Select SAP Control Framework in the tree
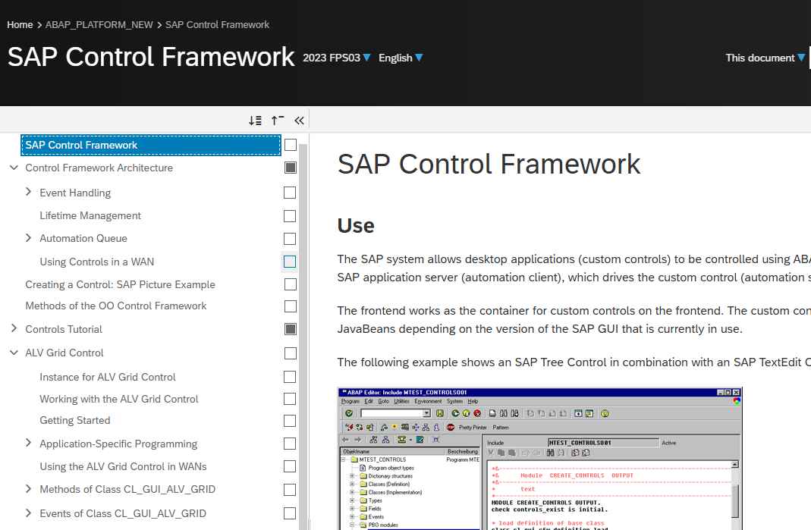 151,146
